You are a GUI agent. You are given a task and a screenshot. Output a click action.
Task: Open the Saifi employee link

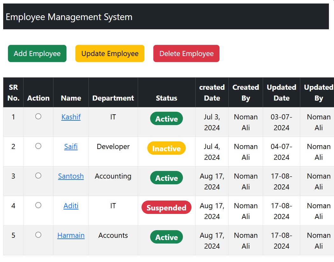click(71, 146)
